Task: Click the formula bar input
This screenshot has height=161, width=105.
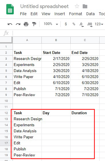Action: (x=59, y=33)
